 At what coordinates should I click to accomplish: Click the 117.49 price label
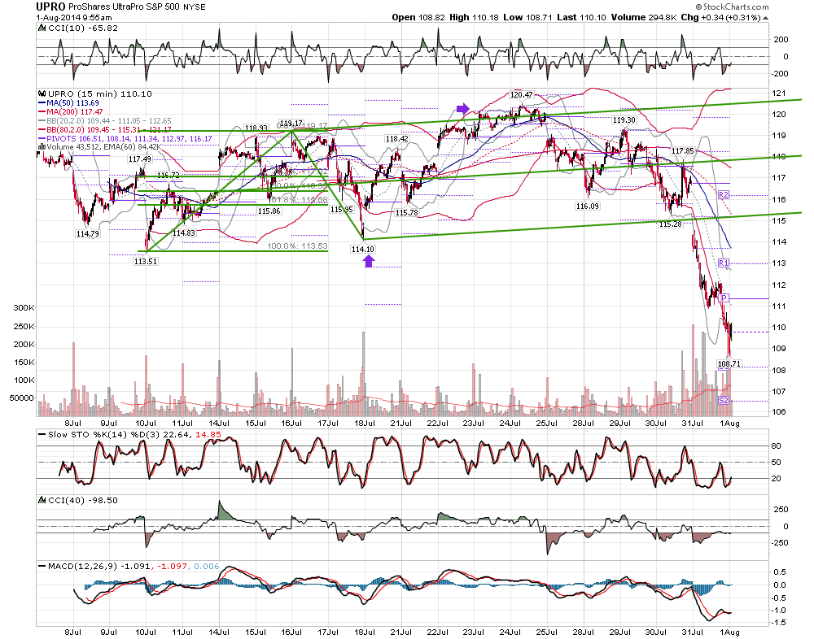[140, 159]
